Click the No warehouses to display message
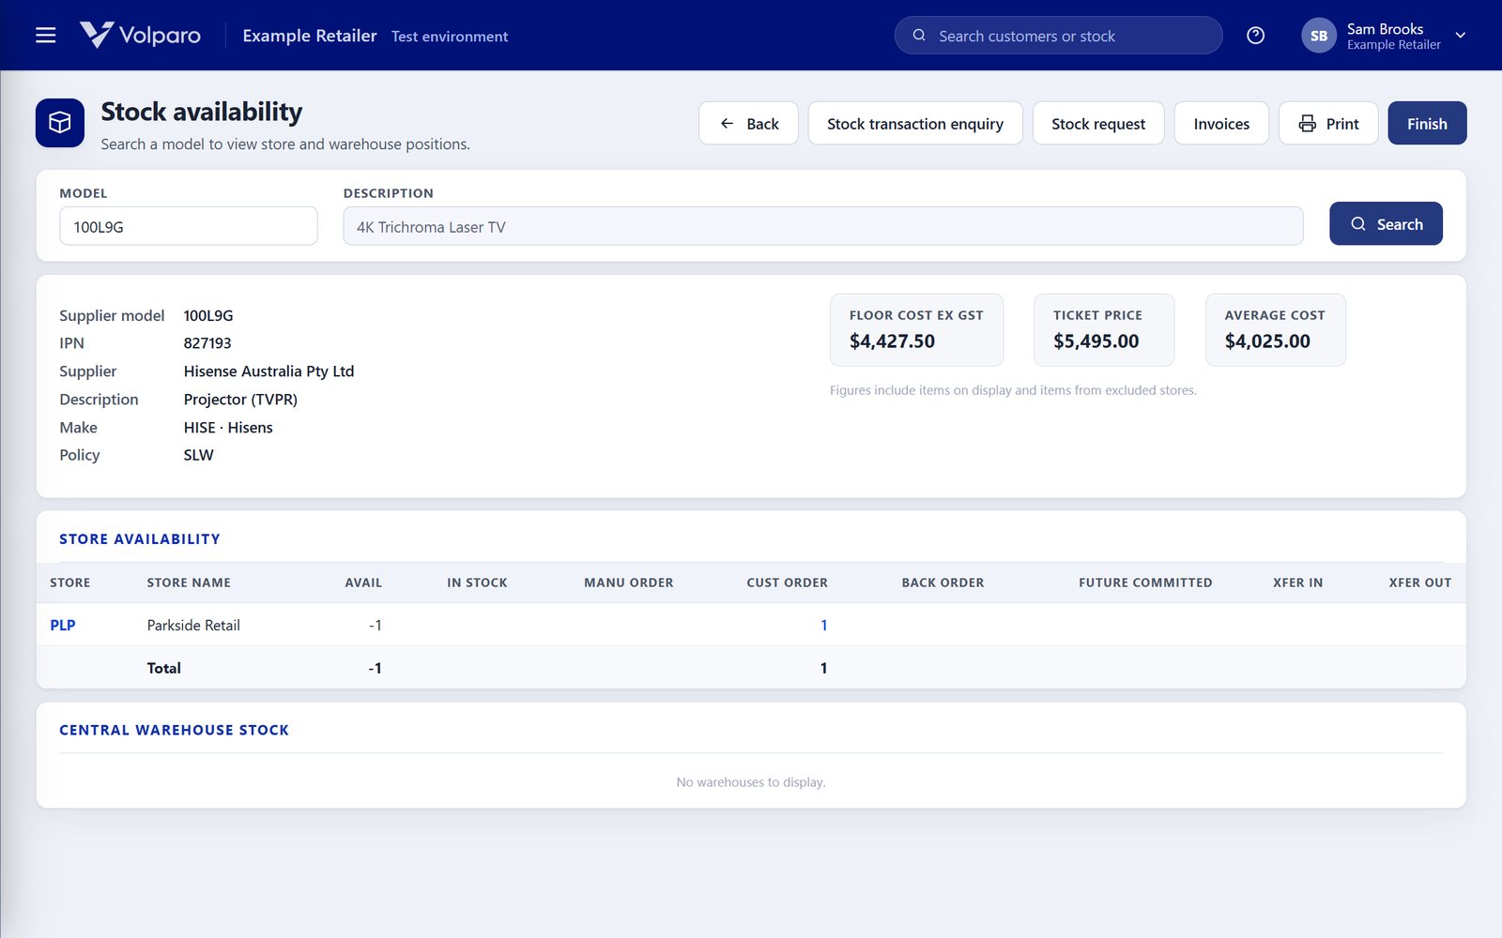The height and width of the screenshot is (938, 1502). pyautogui.click(x=751, y=782)
